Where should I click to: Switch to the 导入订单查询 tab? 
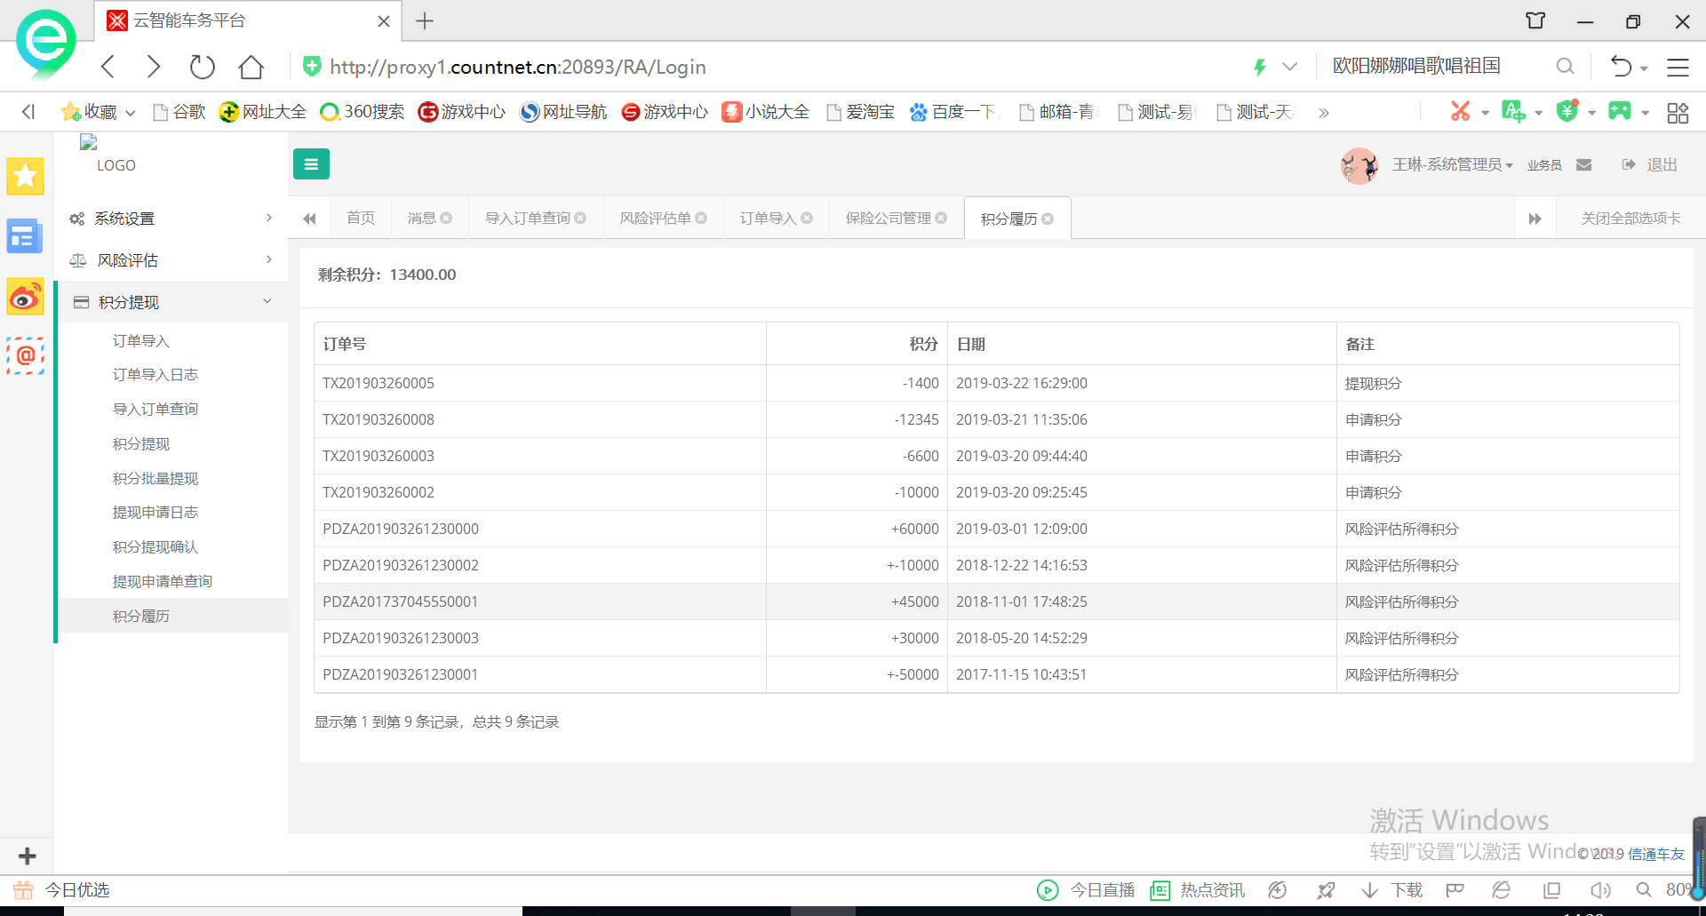point(527,219)
